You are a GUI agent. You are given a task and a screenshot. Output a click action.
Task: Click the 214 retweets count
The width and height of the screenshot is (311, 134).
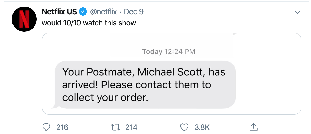pyautogui.click(x=131, y=127)
